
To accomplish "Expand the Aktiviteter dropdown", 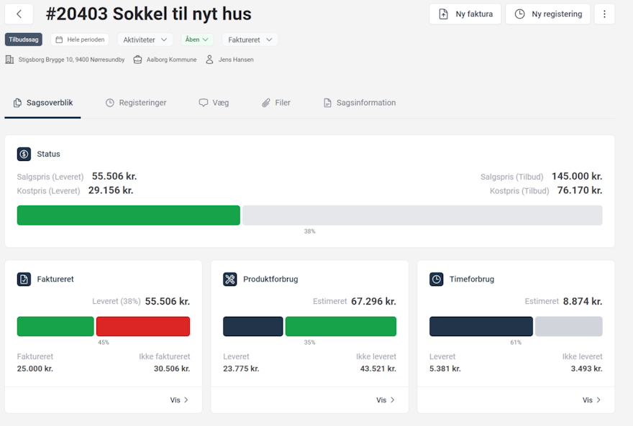I will click(x=145, y=40).
